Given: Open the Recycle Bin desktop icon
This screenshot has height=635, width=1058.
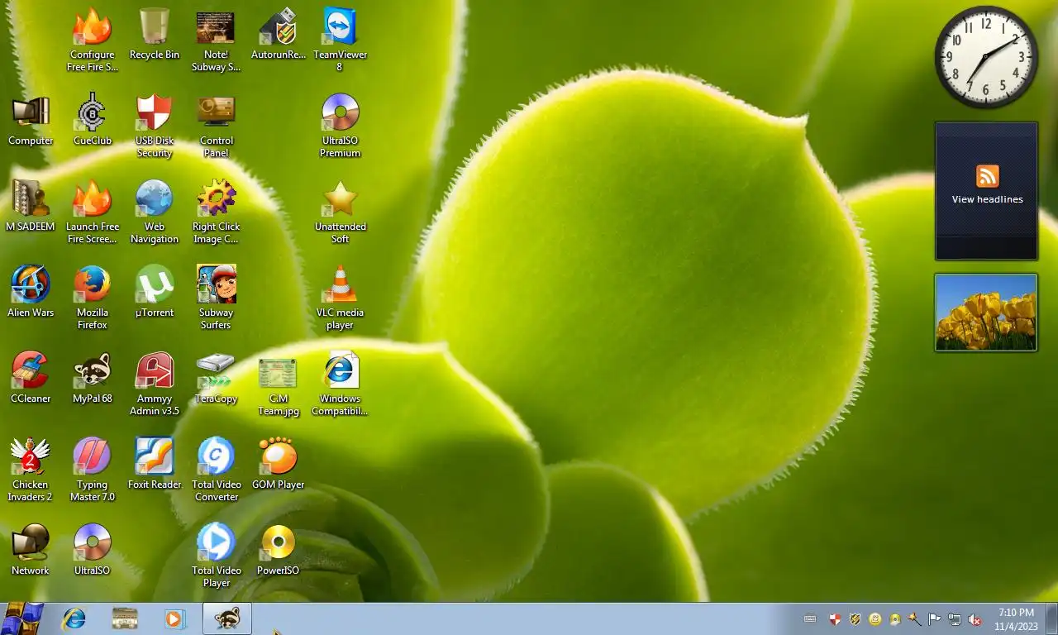Looking at the screenshot, I should click(x=155, y=35).
